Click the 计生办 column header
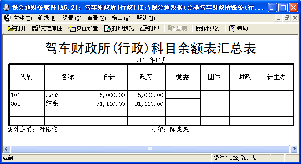Image resolution: width=301 pixels, height=164 pixels. [277, 77]
